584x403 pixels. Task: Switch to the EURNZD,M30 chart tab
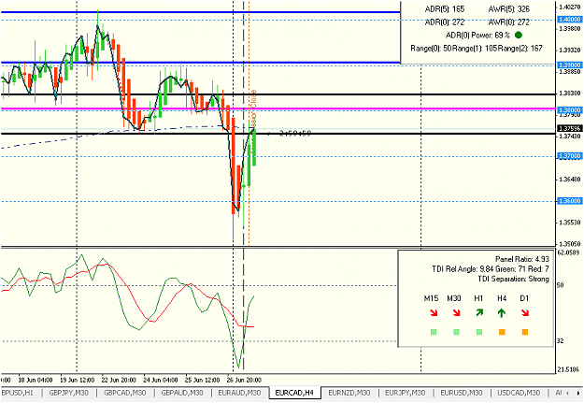349,393
